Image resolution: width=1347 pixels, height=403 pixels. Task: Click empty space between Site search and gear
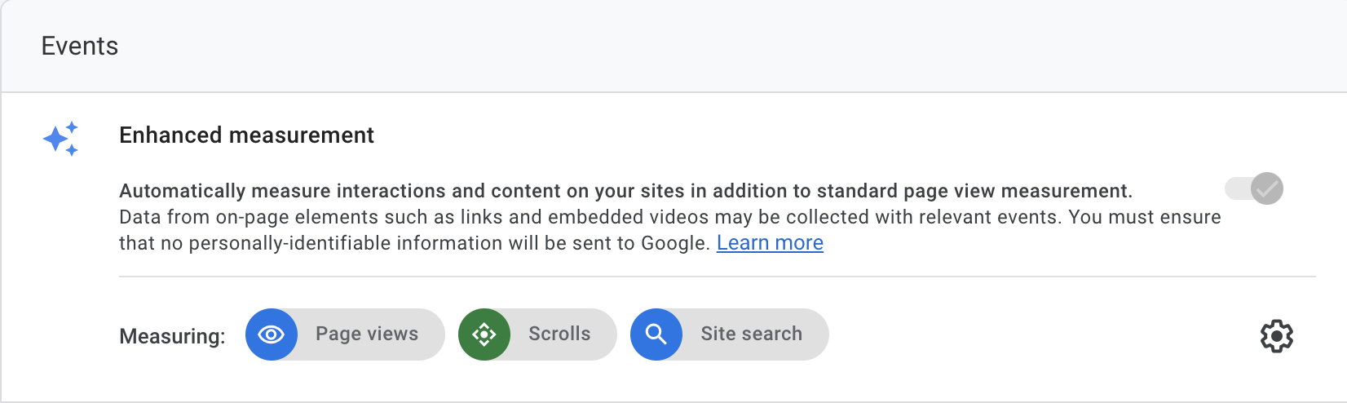tap(1044, 334)
